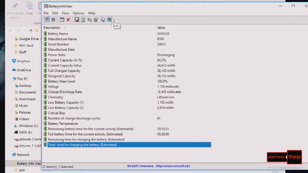Open the Options menu
This screenshot has height=173, width=308.
click(78, 13)
